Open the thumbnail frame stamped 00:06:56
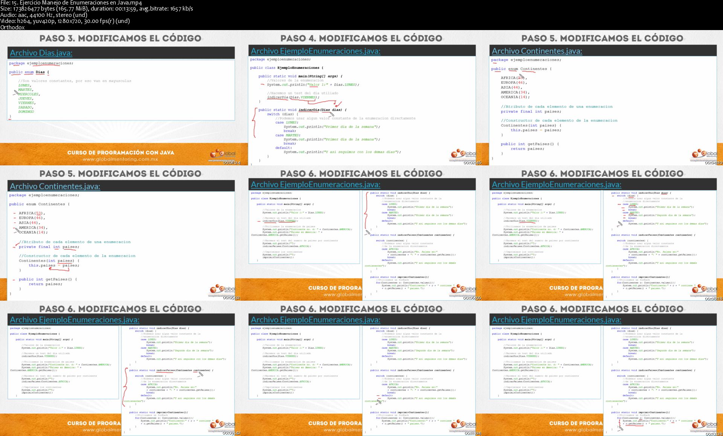Viewport: 723px width, 436px height. click(361, 233)
